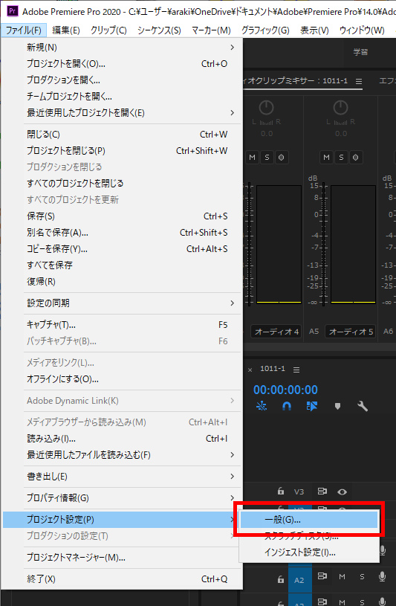Solo the オーディオ 5 mixer channel
Viewport: 396px width, 606px height.
click(x=341, y=158)
